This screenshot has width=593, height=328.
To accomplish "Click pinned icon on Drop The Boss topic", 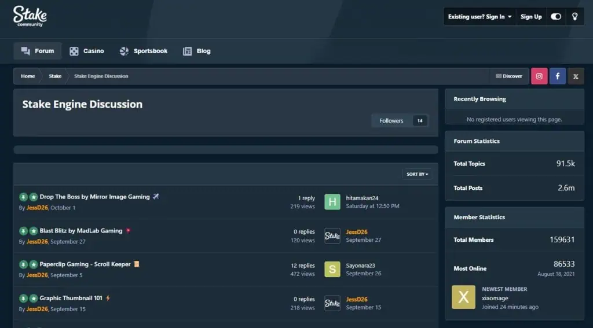I will 23,197.
